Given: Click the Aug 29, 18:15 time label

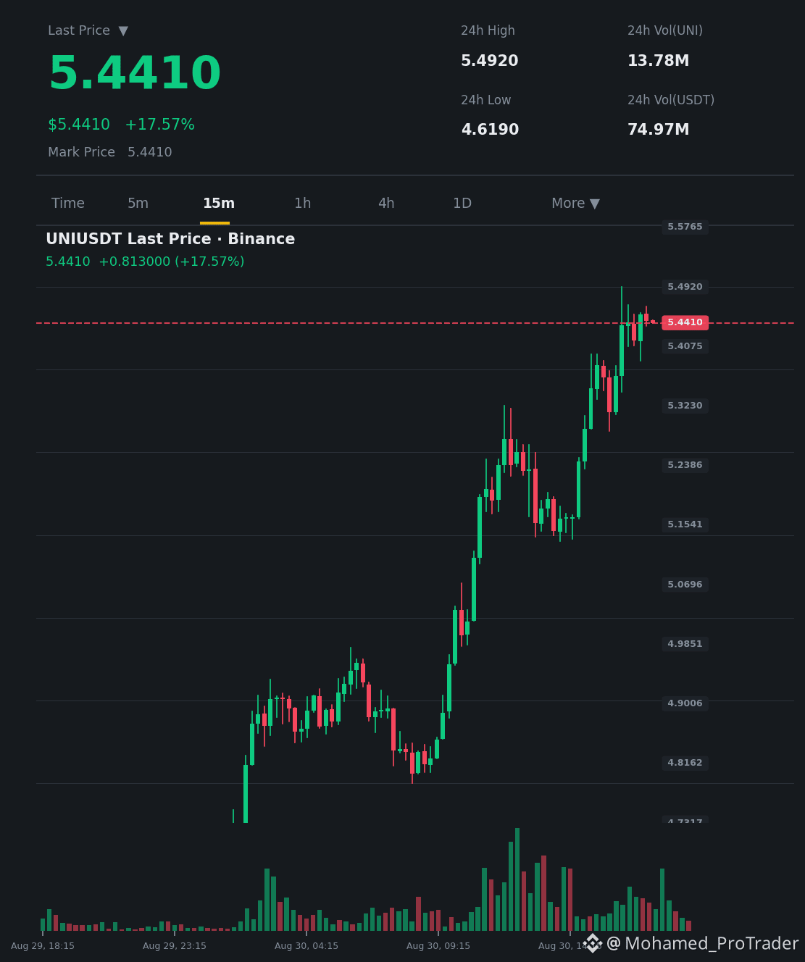Looking at the screenshot, I should 43,946.
